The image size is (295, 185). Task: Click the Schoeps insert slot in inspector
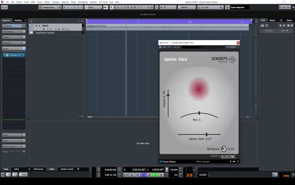(x=14, y=55)
